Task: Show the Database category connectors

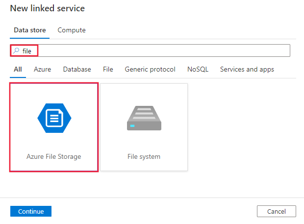Action: [77, 70]
